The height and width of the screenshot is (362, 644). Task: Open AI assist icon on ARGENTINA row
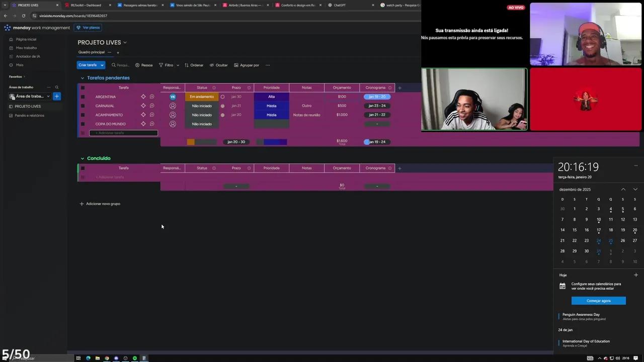click(143, 97)
